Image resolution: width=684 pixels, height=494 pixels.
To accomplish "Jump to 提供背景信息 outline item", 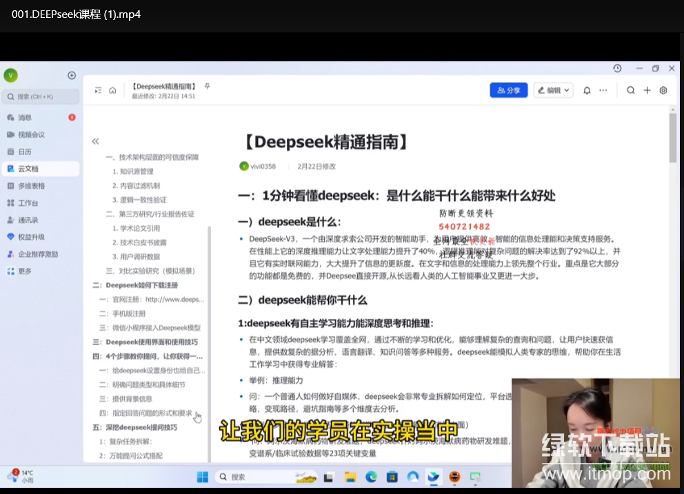I will [x=126, y=399].
